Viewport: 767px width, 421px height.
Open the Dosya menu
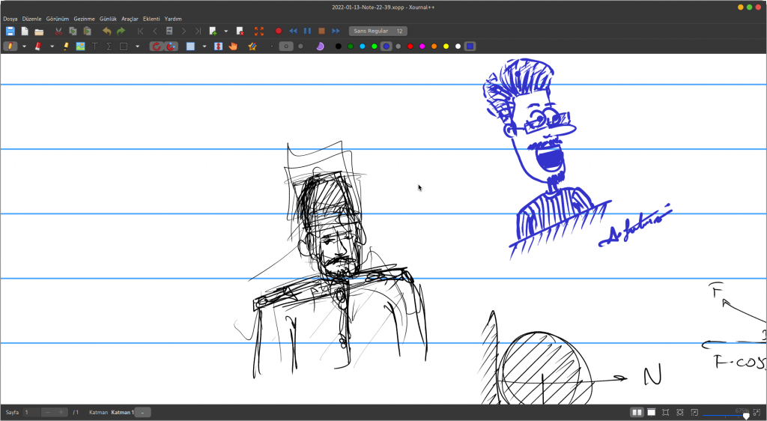(10, 19)
